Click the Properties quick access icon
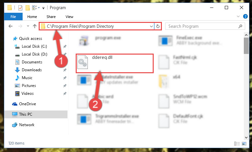Viewport: 252px width, 152px height. [20, 8]
